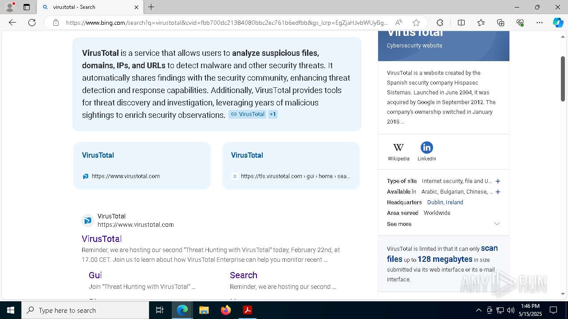
Task: Close the virustotal - Search tab
Action: tap(136, 7)
